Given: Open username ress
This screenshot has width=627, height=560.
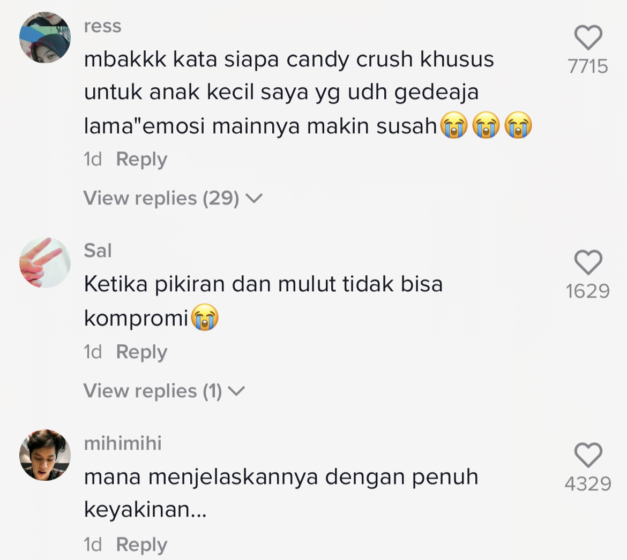Looking at the screenshot, I should pos(102,26).
